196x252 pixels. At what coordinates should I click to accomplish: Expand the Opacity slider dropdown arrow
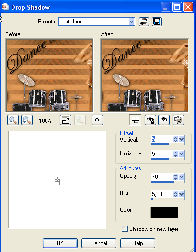pyautogui.click(x=181, y=177)
